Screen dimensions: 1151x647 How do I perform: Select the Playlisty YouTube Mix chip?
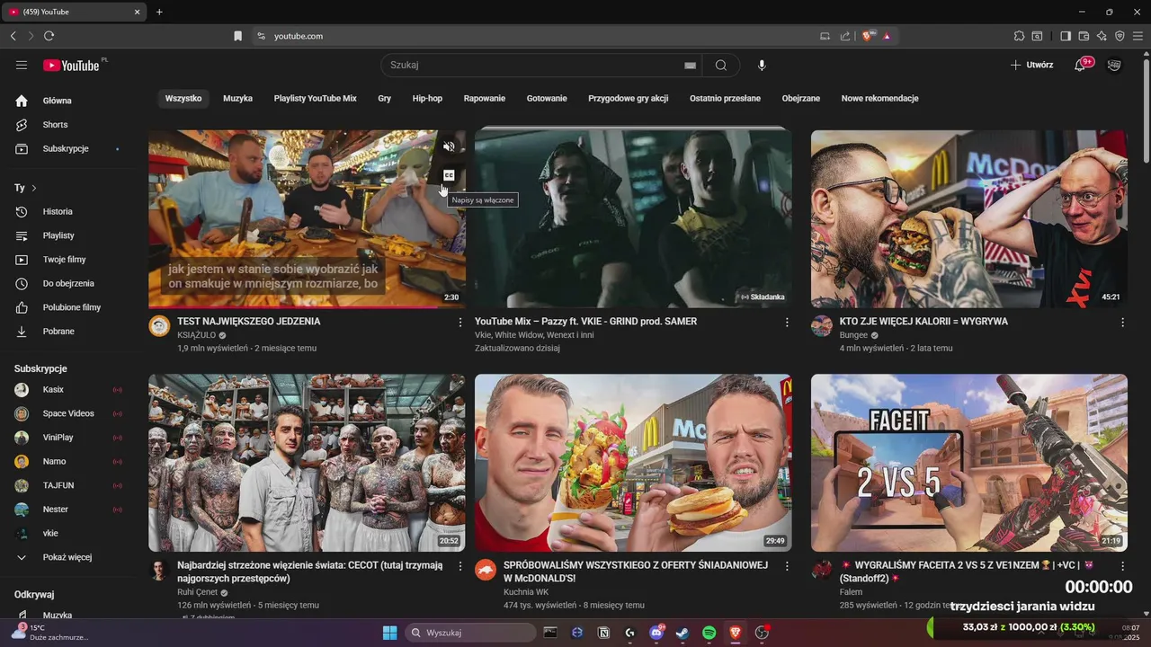tap(316, 98)
